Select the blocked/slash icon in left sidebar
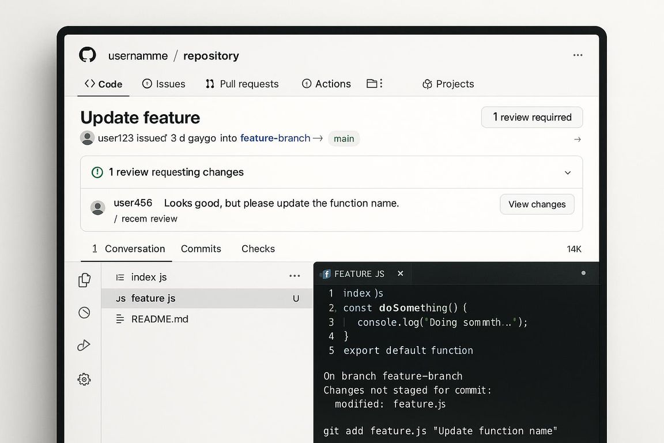The width and height of the screenshot is (664, 443). [84, 312]
